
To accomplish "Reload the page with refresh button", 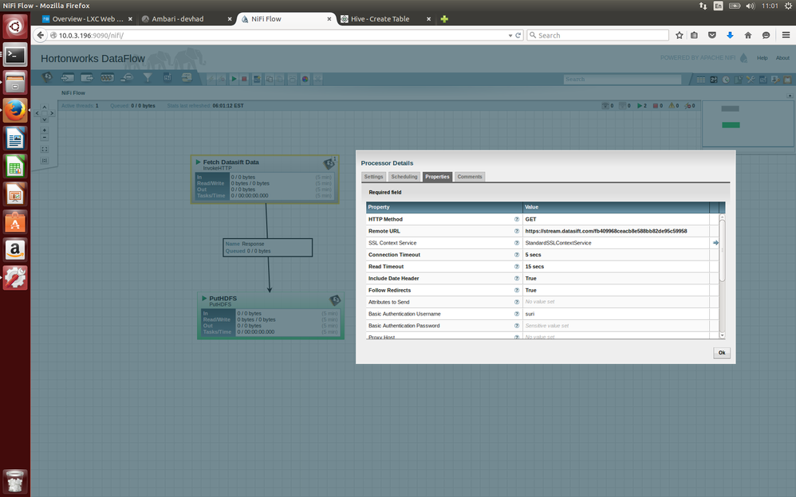I will click(518, 35).
